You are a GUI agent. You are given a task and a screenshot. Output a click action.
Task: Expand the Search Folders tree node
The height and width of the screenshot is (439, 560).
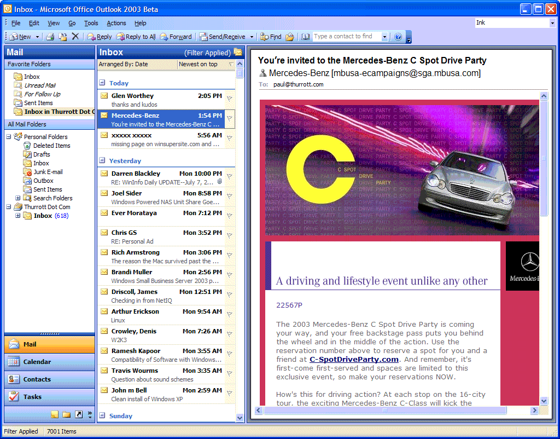point(17,198)
